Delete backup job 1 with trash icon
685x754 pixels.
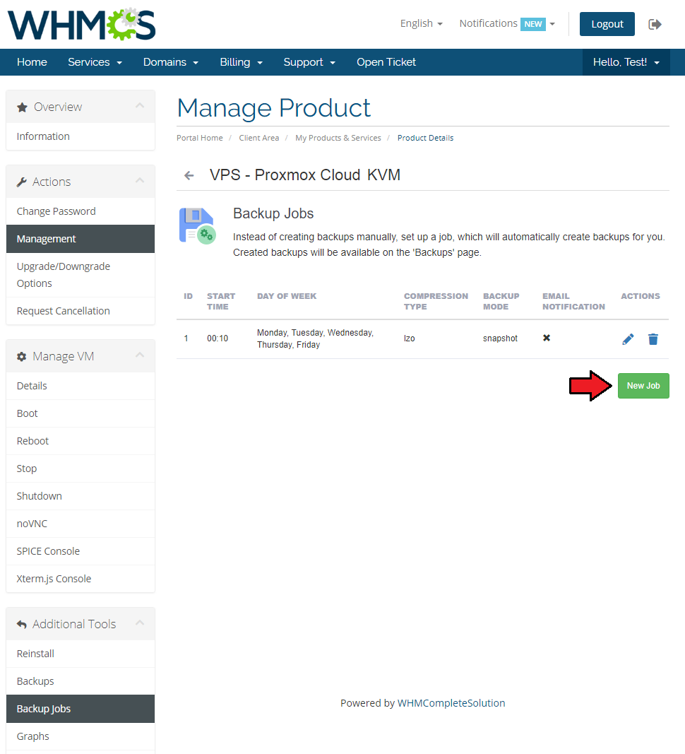[x=653, y=339]
